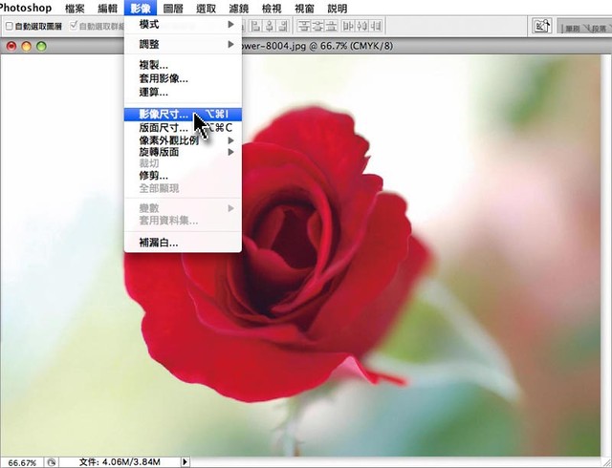Open the 像素外觀比例 submenu
This screenshot has height=468, width=612.
point(182,139)
